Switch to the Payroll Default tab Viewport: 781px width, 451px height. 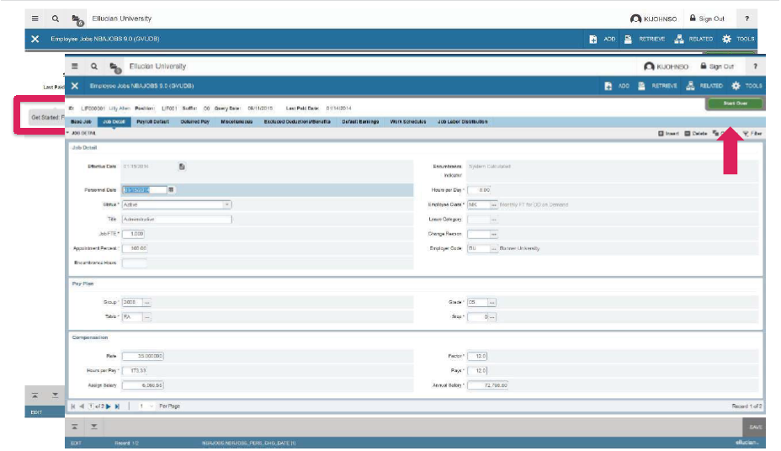pyautogui.click(x=154, y=122)
